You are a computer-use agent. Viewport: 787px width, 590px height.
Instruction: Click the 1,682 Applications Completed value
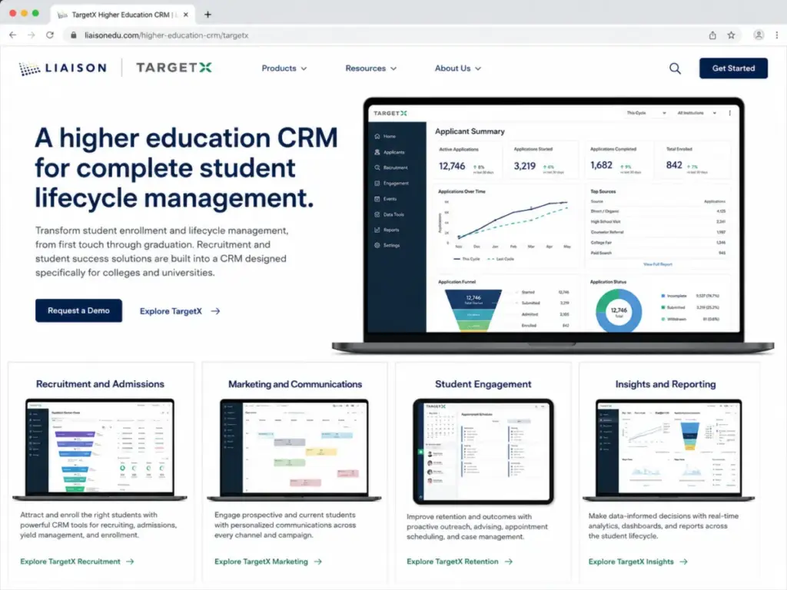click(601, 165)
